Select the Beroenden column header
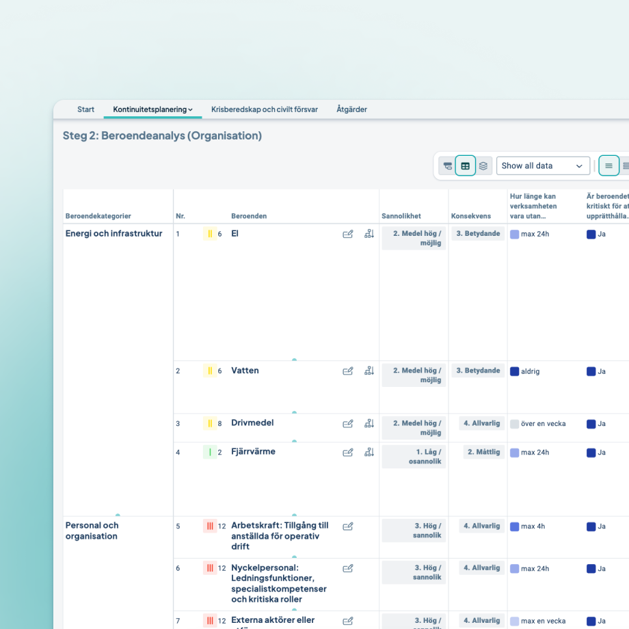 click(x=249, y=216)
